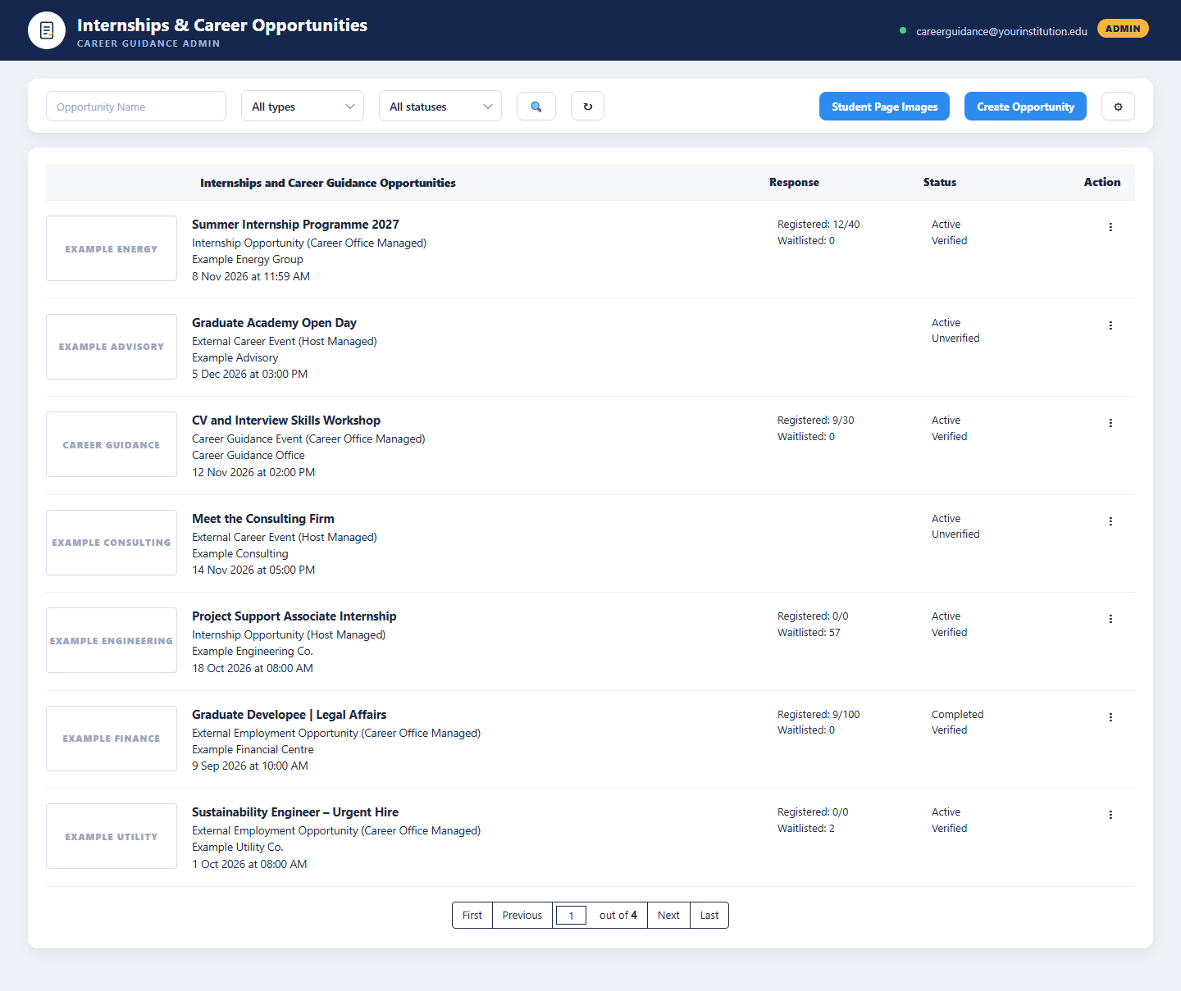1181x991 pixels.
Task: Click the Example Finance logo thumbnail
Action: click(x=112, y=739)
